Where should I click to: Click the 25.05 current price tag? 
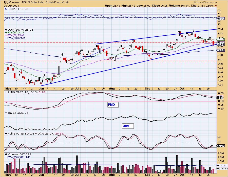coord(221,45)
